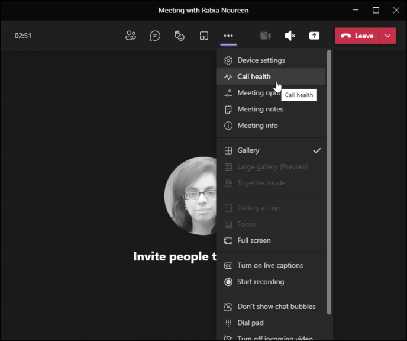Select Call health menu entry
The height and width of the screenshot is (341, 407).
[270, 76]
